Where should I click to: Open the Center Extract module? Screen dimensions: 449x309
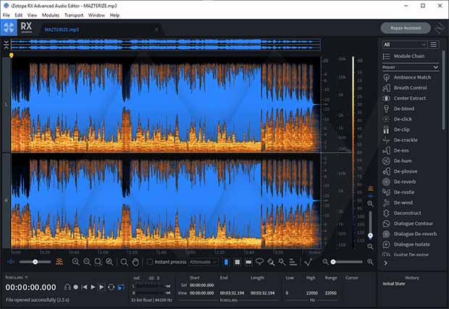click(x=404, y=98)
